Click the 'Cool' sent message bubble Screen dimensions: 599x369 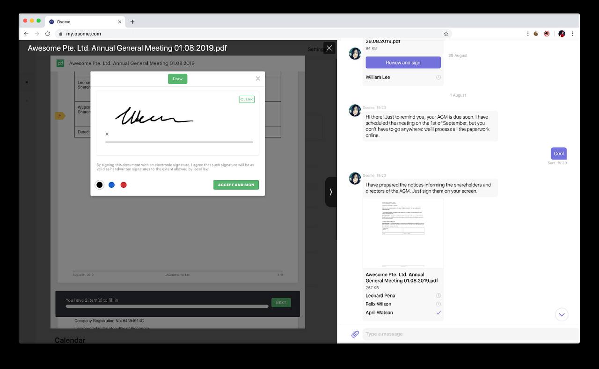click(x=559, y=153)
